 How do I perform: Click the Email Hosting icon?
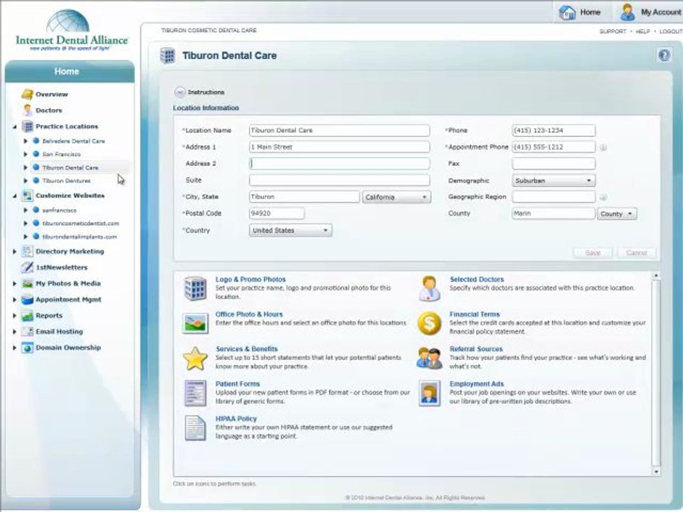pos(28,332)
